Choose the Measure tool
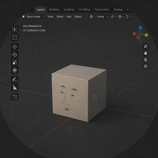Viewport: 158px width, 158px height. [x=15, y=87]
